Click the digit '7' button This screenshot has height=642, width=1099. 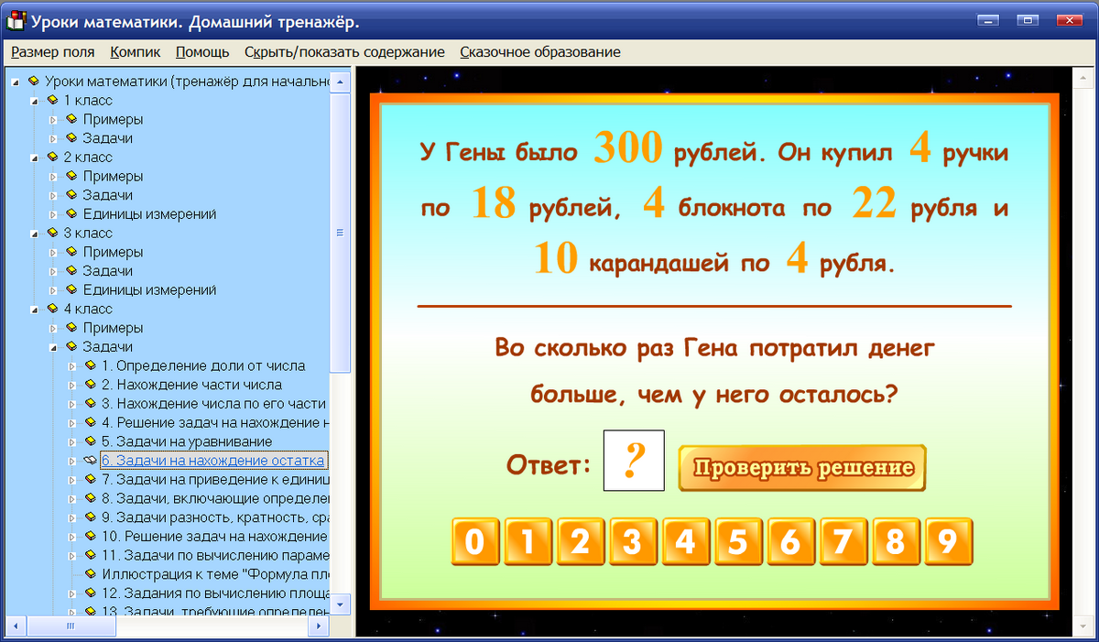click(x=843, y=542)
